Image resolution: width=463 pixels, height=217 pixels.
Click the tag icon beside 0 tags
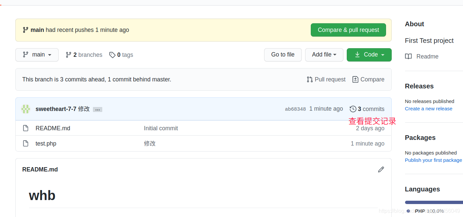[112, 55]
